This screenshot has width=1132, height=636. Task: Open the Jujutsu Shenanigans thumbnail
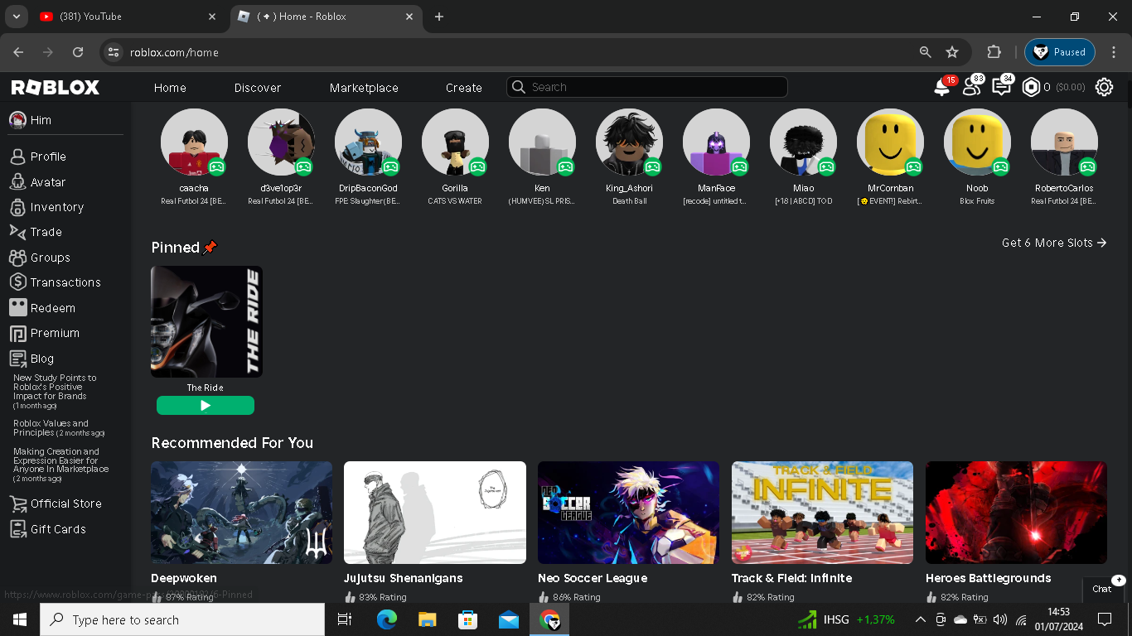pyautogui.click(x=435, y=513)
